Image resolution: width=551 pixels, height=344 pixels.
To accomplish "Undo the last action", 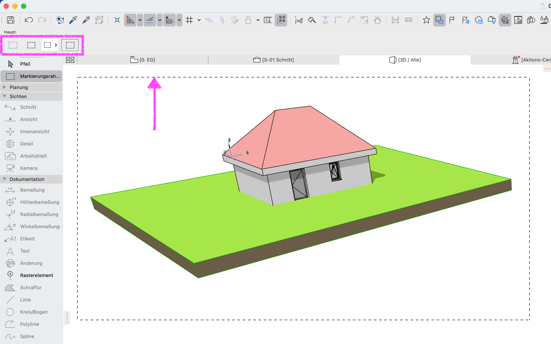I will 29,20.
